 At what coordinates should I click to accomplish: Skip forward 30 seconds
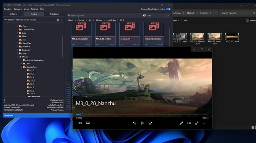coord(150,123)
